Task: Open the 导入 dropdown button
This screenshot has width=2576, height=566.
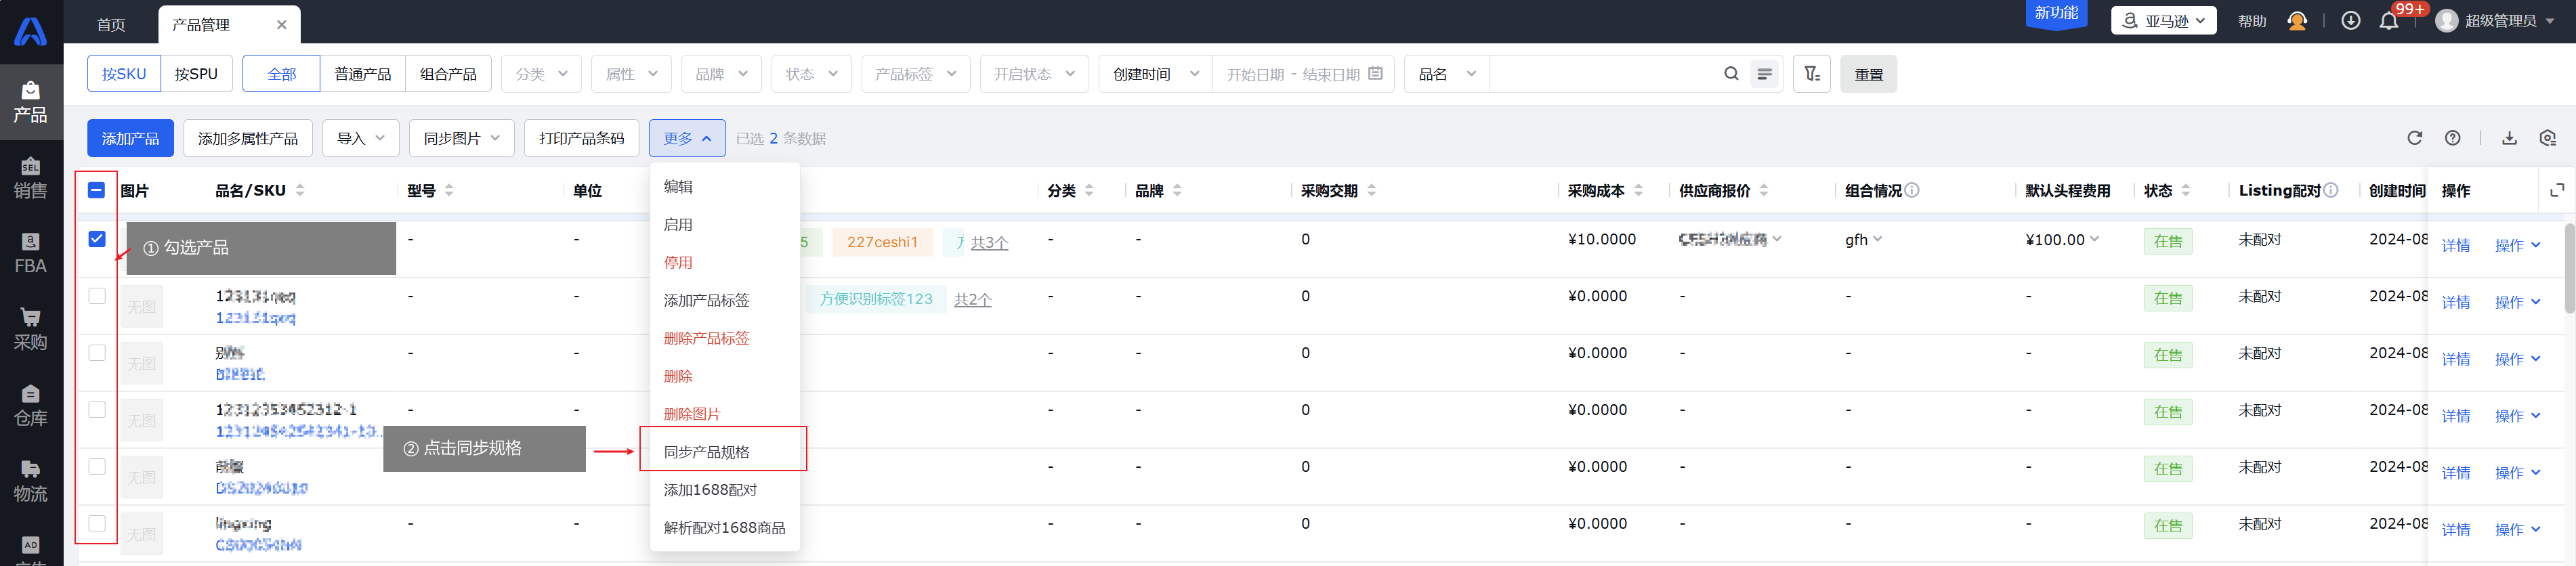Action: click(360, 138)
